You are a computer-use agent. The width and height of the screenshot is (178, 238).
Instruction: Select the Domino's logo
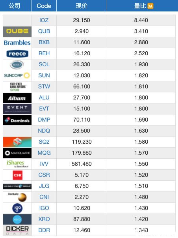(x=17, y=120)
